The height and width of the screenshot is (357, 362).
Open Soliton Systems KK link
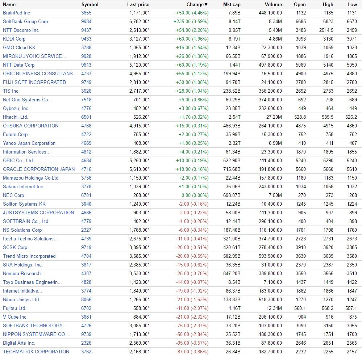pos(24,204)
